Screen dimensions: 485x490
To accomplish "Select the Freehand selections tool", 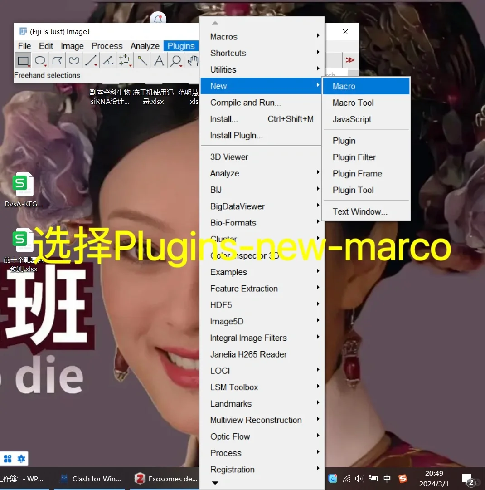I will (73, 60).
